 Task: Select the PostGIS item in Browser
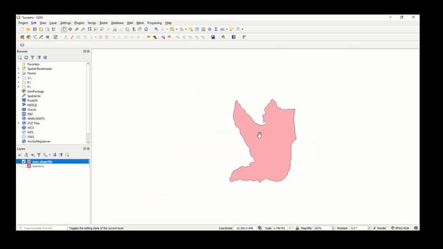[33, 100]
